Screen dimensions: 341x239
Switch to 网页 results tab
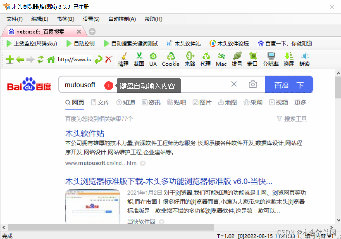click(75, 103)
